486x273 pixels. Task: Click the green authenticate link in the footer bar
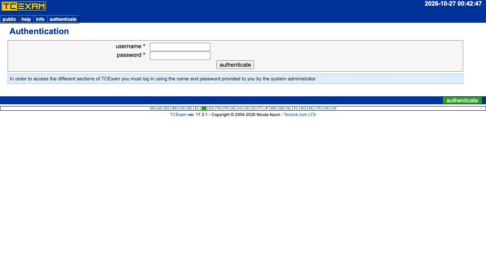[462, 100]
